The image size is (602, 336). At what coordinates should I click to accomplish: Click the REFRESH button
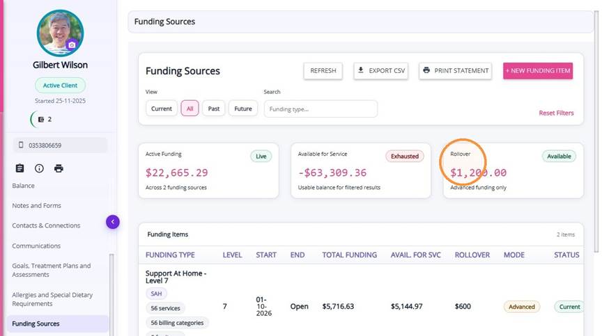(323, 71)
